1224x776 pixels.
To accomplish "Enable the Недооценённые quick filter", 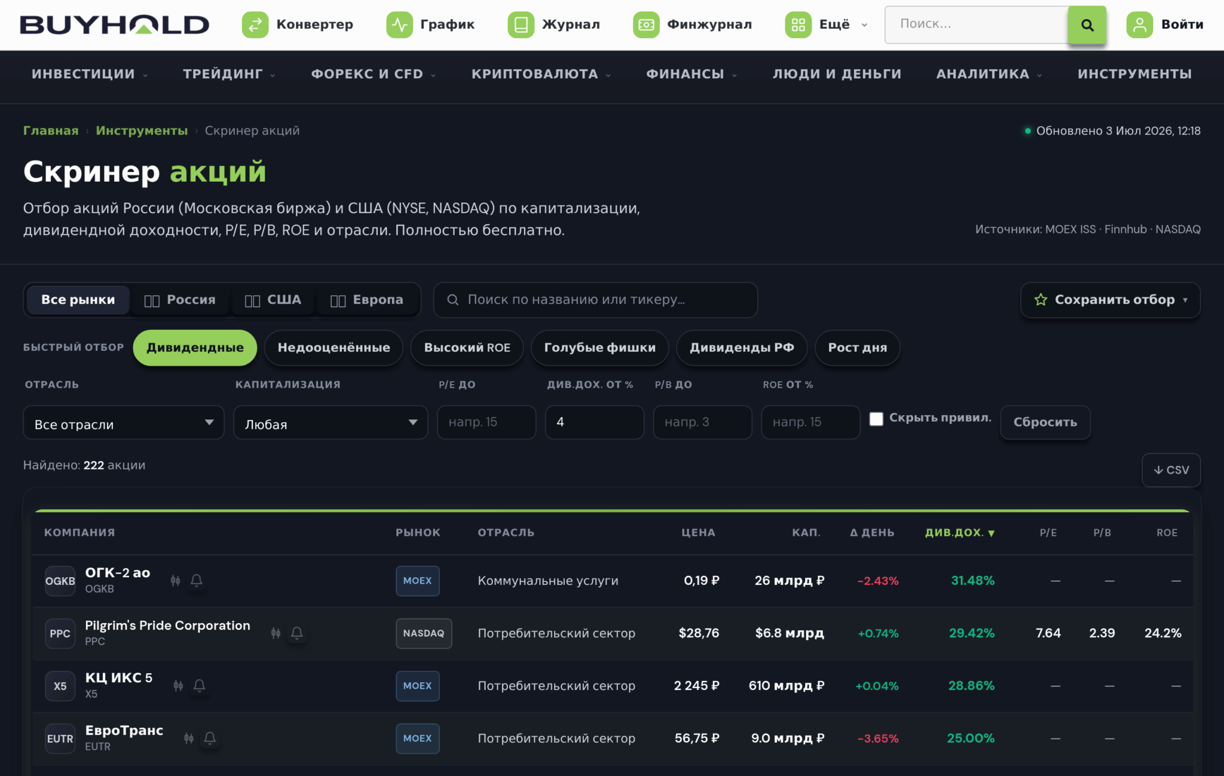I will point(333,347).
